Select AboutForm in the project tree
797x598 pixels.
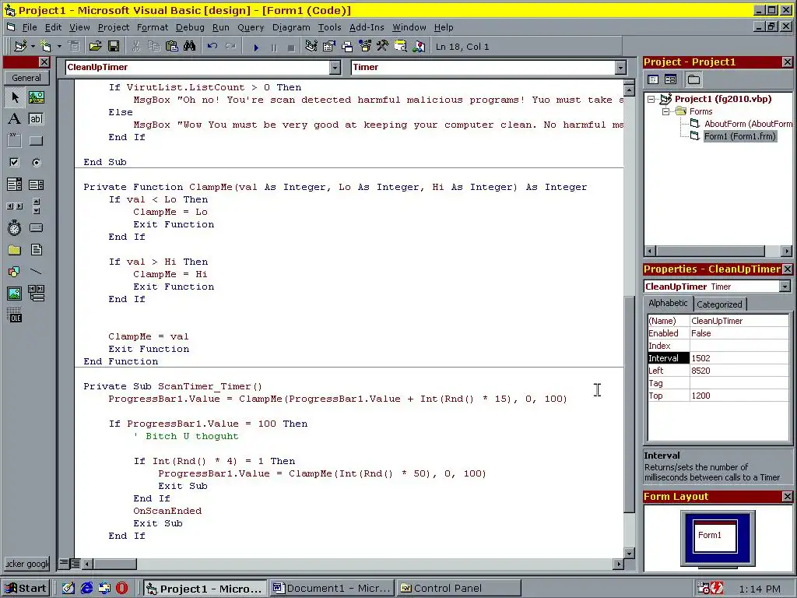(x=747, y=124)
